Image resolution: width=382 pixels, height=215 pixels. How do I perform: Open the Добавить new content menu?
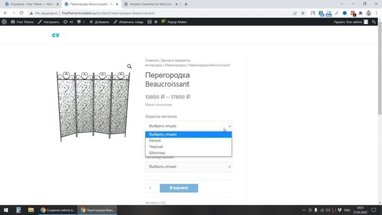pos(99,22)
